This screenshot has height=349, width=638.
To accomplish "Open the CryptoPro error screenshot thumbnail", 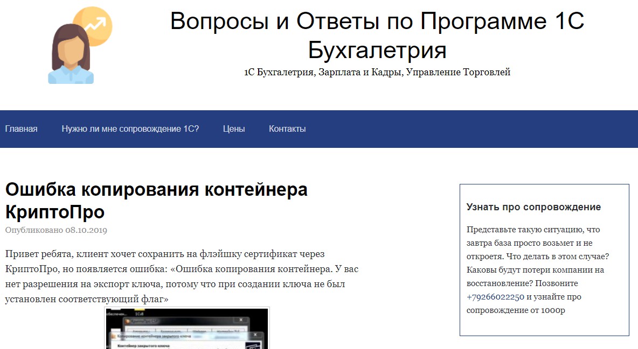I will (x=187, y=328).
